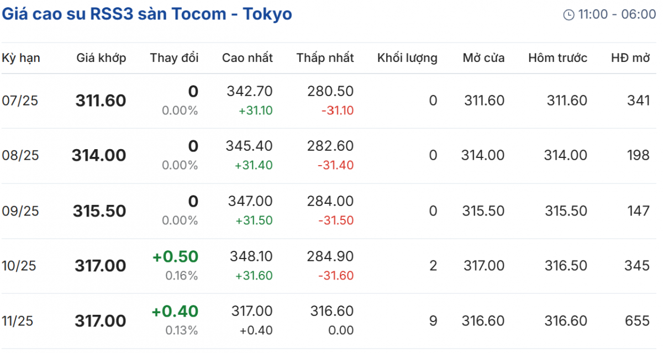
Task: Click the Kỳ hạn column header
Action: coord(21,58)
